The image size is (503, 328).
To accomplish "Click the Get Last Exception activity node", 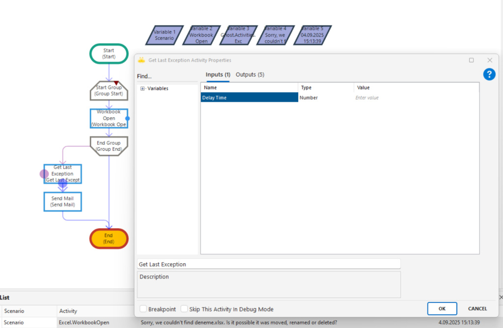I will coord(62,174).
